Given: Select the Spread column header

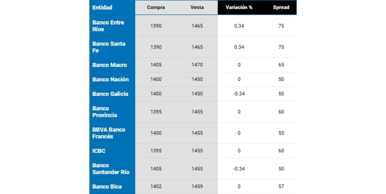Looking at the screenshot, I should click(281, 8).
